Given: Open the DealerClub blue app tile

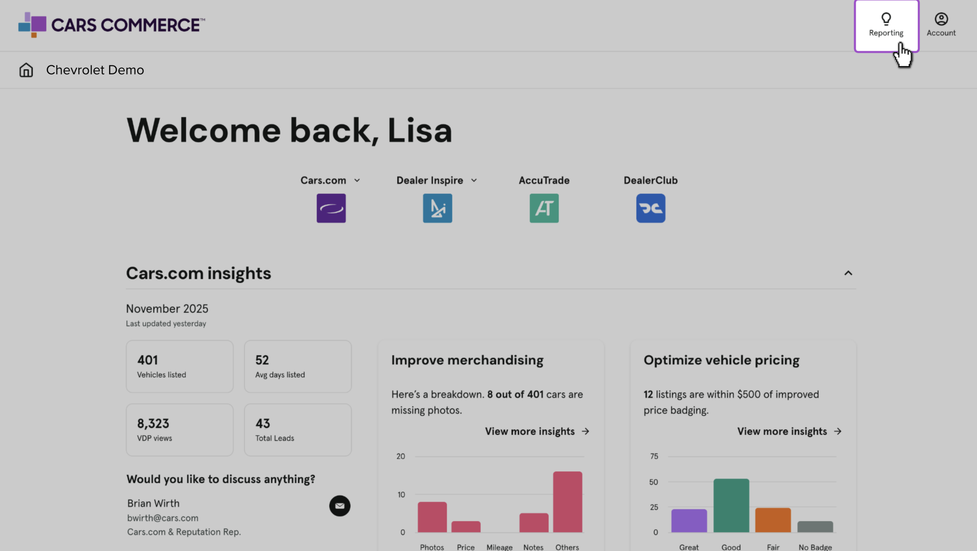Looking at the screenshot, I should pyautogui.click(x=651, y=208).
